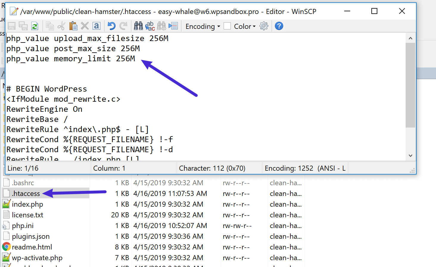The image size is (436, 267).
Task: Open the Find dialog
Action: 138,26
